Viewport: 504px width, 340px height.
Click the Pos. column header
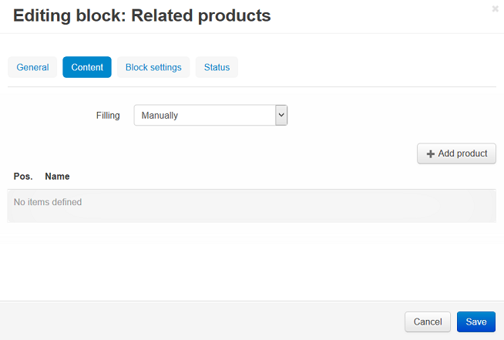pos(23,177)
